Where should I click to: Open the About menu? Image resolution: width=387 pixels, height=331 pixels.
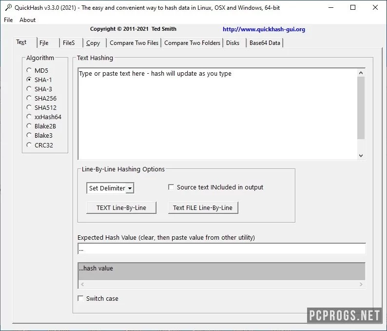click(x=27, y=20)
